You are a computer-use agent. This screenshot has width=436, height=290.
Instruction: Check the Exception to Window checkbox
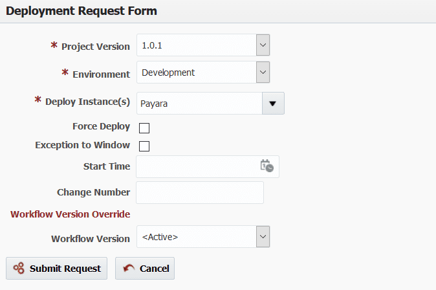(144, 146)
